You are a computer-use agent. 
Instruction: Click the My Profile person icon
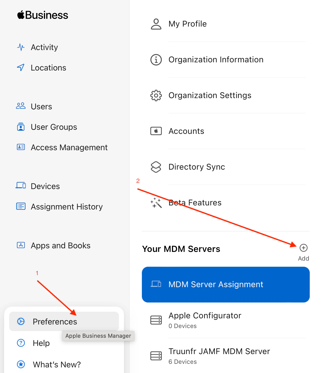[156, 24]
